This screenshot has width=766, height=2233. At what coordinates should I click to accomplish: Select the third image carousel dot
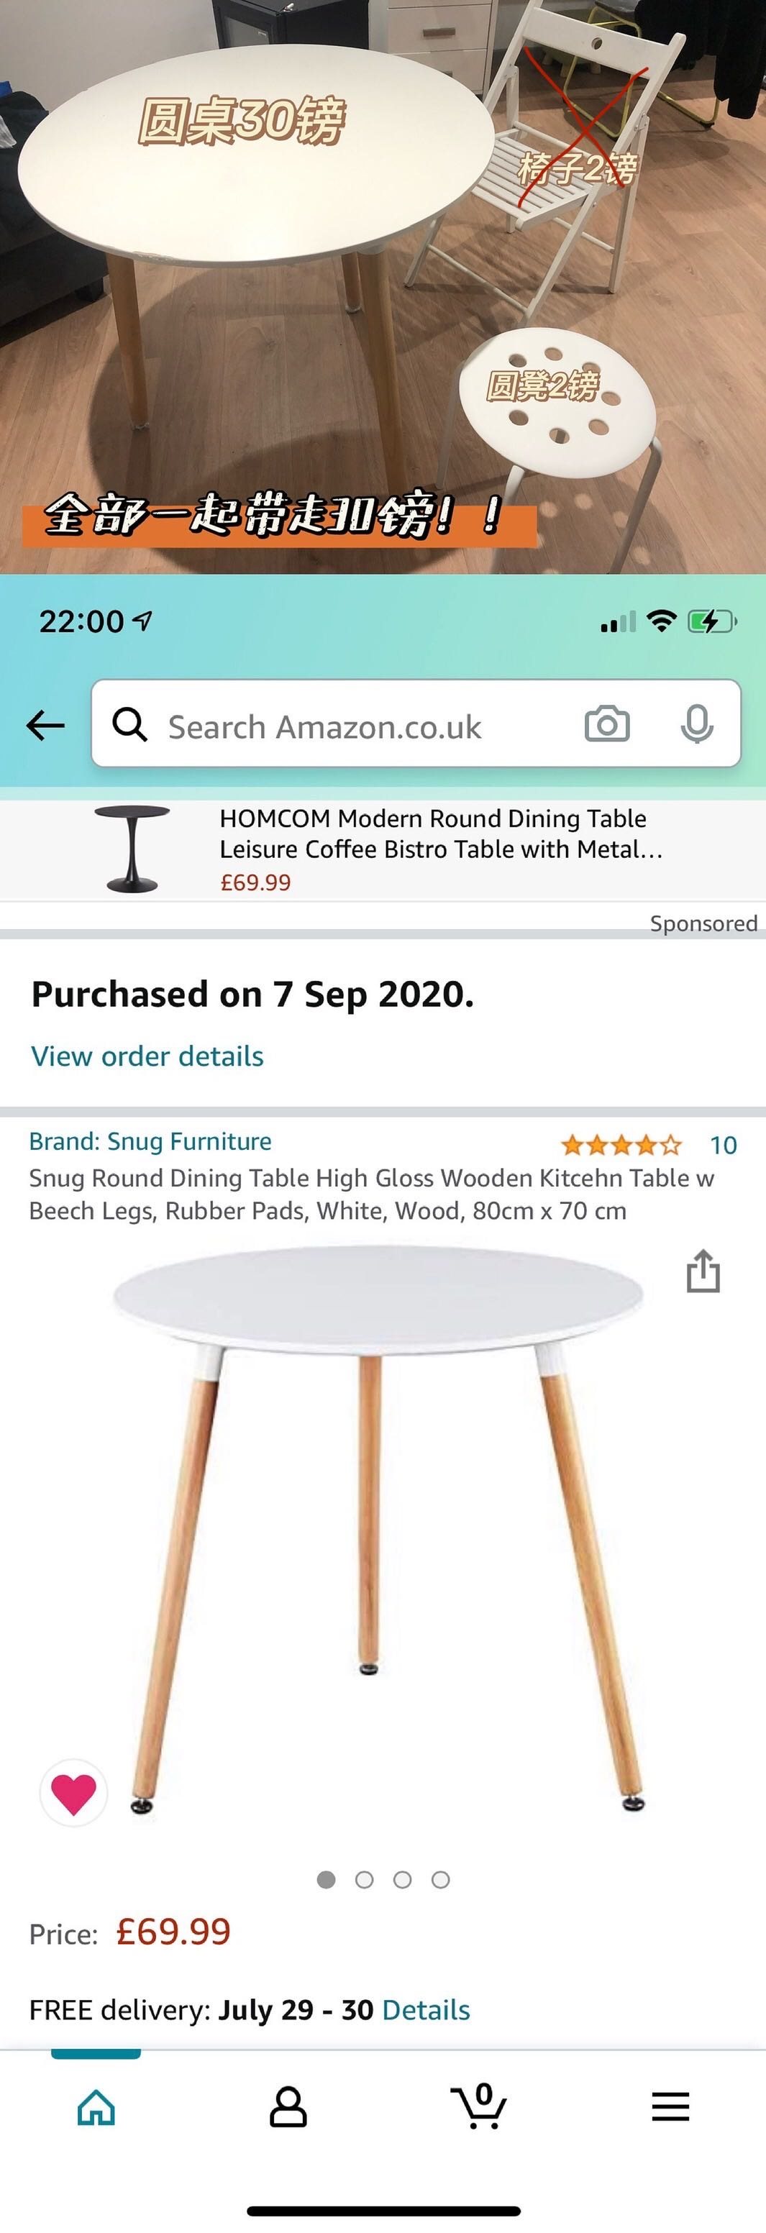tap(402, 1879)
